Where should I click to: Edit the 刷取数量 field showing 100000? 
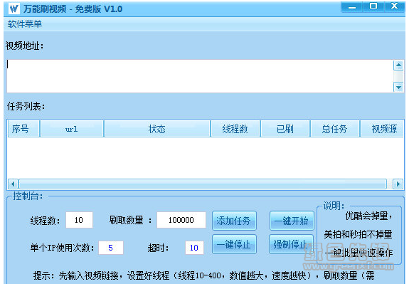pyautogui.click(x=181, y=220)
